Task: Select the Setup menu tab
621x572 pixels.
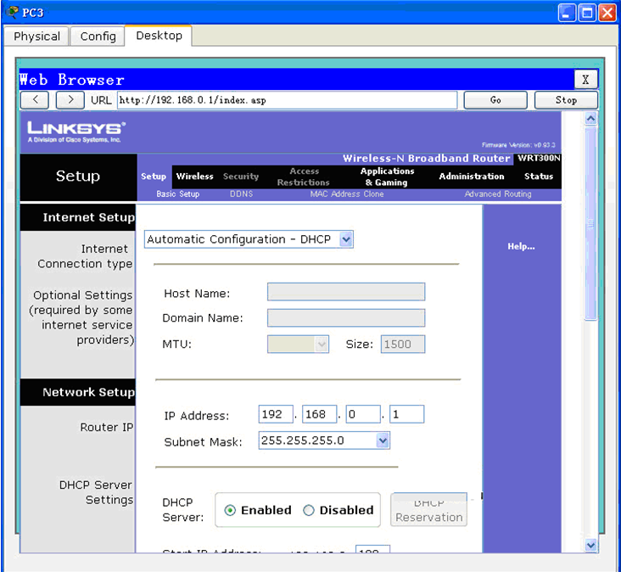Action: [154, 177]
